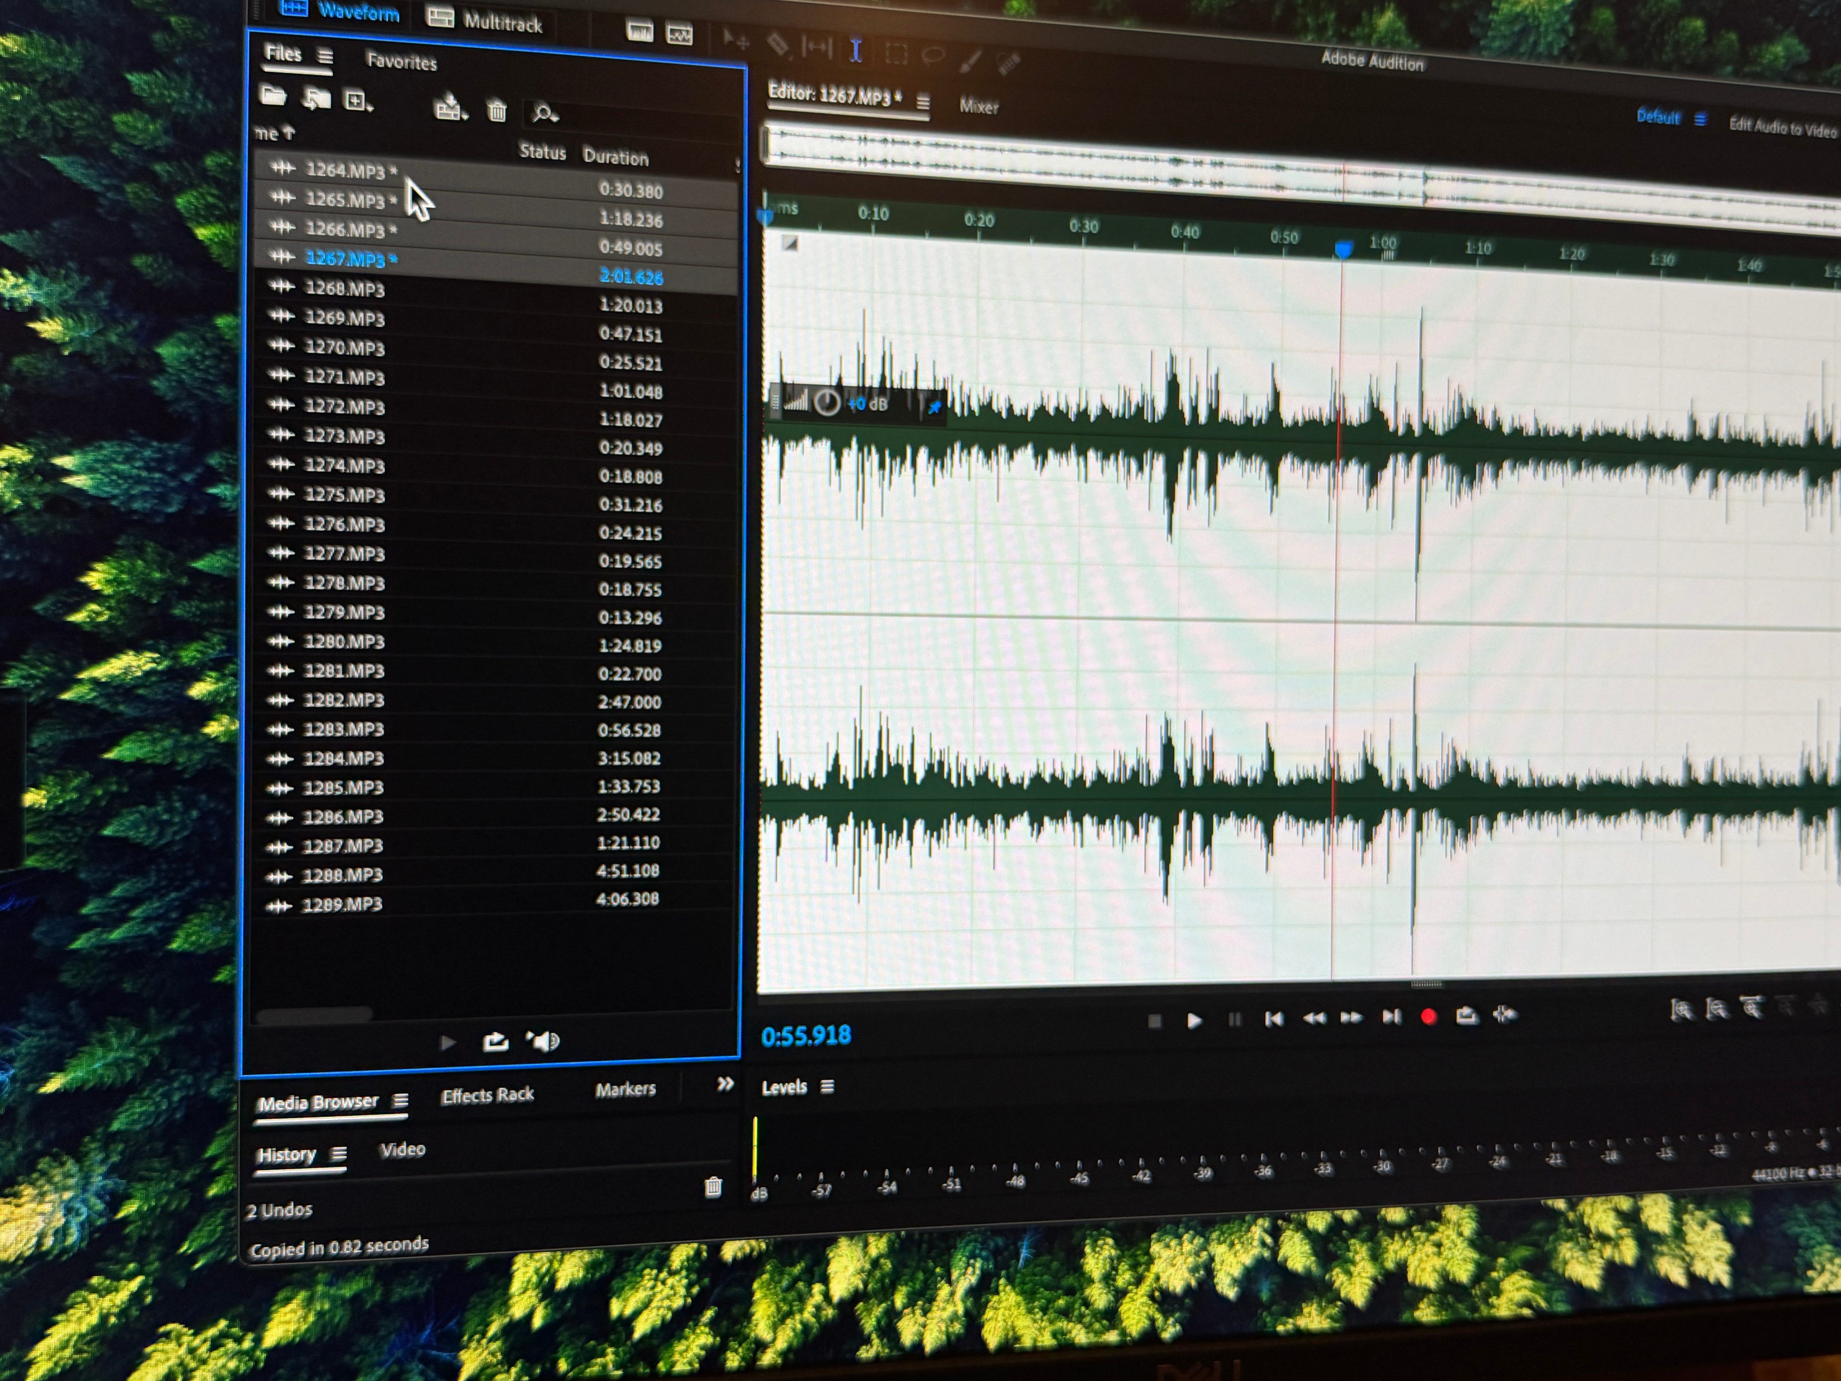
Task: Toggle auto-play speaker icon in Files panel
Action: pyautogui.click(x=543, y=1041)
